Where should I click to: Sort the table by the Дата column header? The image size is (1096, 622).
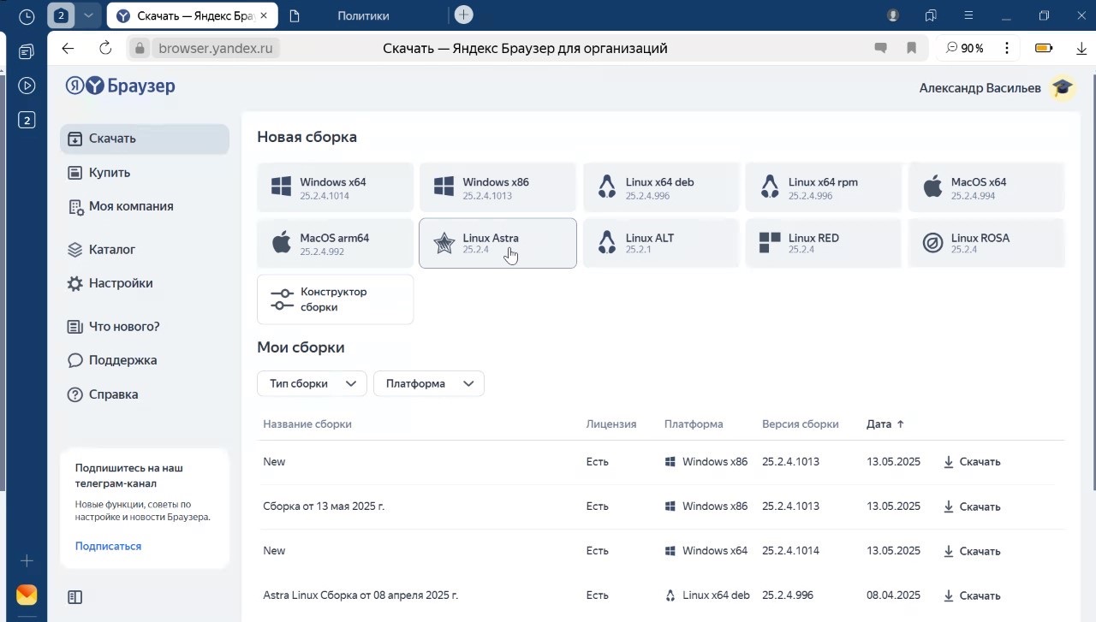[x=885, y=424]
